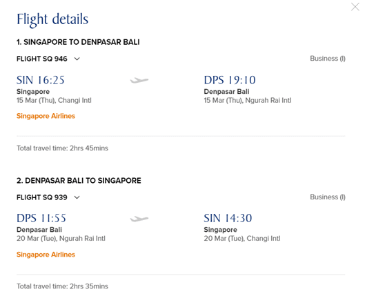This screenshot has width=365, height=296.
Task: Click the FLIGHT SQ 946 label
Action: click(42, 59)
